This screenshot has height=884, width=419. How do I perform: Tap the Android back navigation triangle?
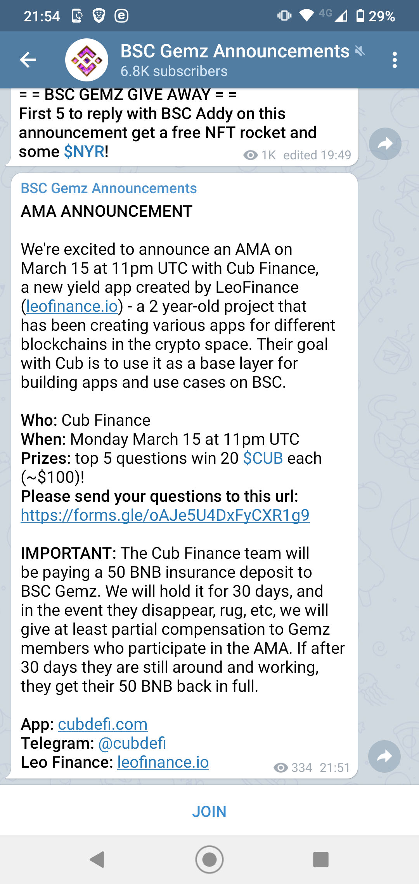[97, 860]
